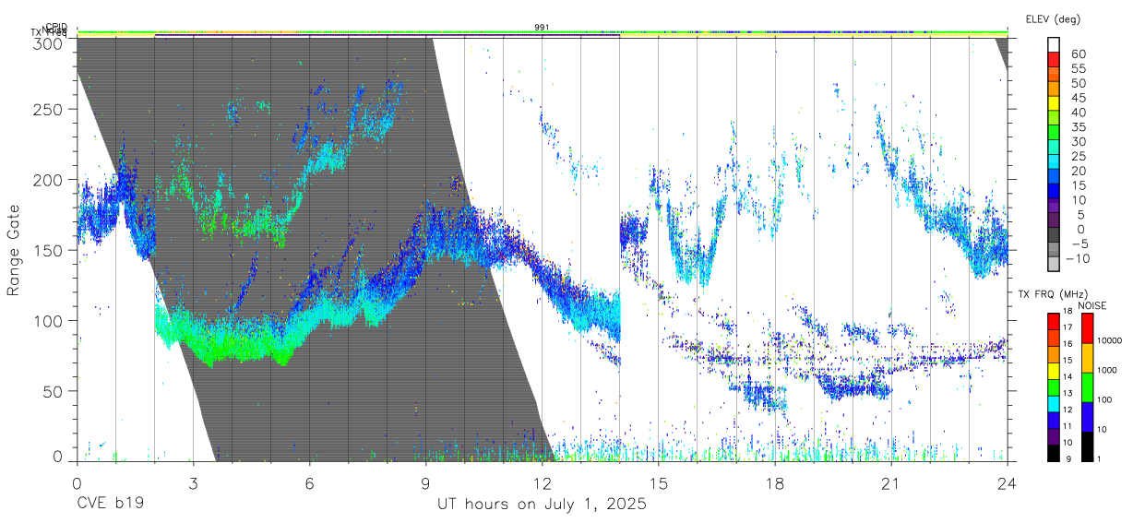The image size is (1133, 523).
Task: Select the blue swatch between 20 and 15 on ELEV bar
Action: point(1054,177)
